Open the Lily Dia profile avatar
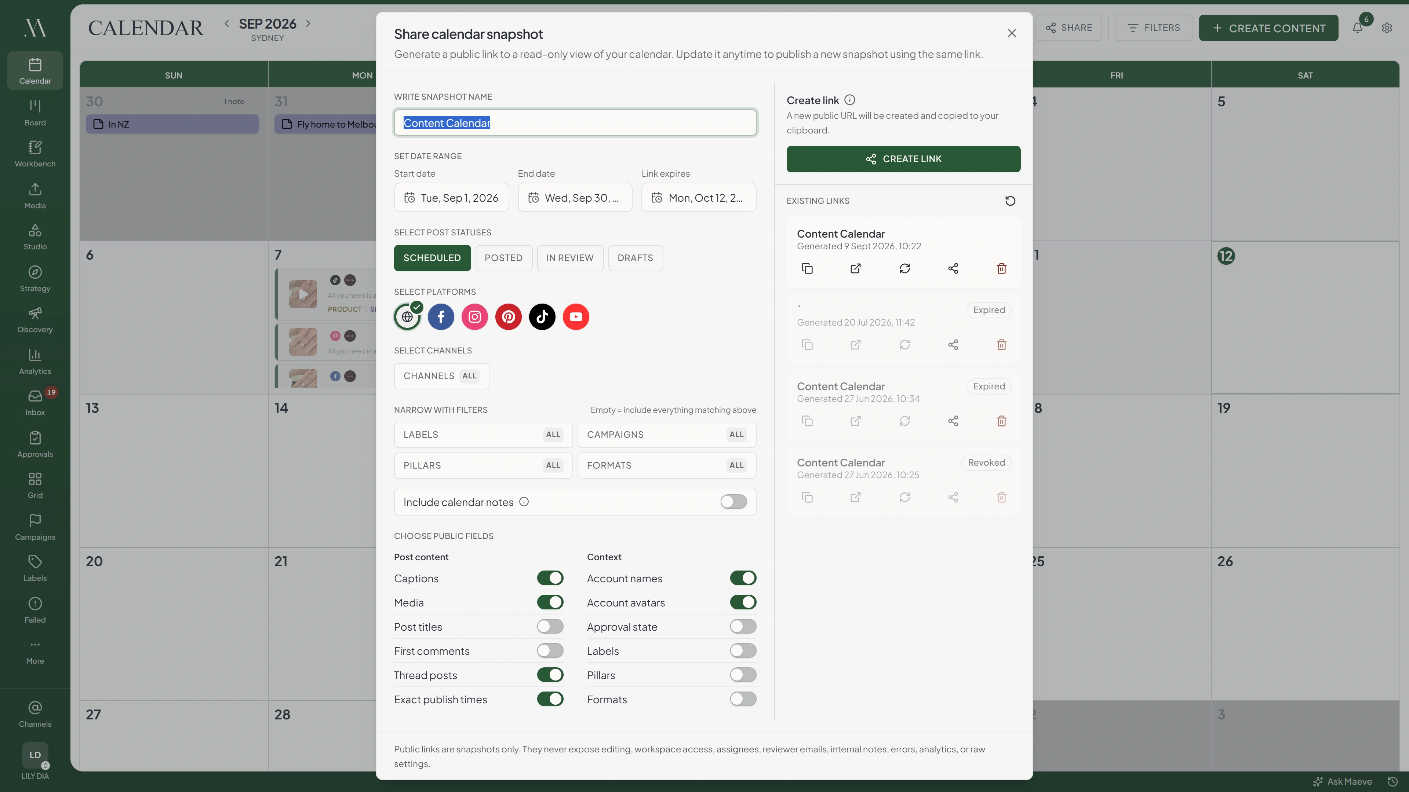Image resolution: width=1409 pixels, height=792 pixels. pyautogui.click(x=35, y=755)
